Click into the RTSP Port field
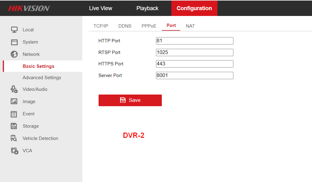 (194, 52)
